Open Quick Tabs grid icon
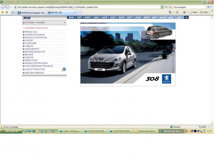 pos(13,13)
